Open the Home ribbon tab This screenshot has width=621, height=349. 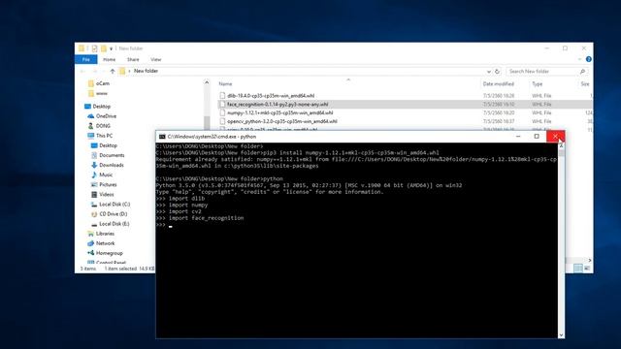pyautogui.click(x=109, y=59)
